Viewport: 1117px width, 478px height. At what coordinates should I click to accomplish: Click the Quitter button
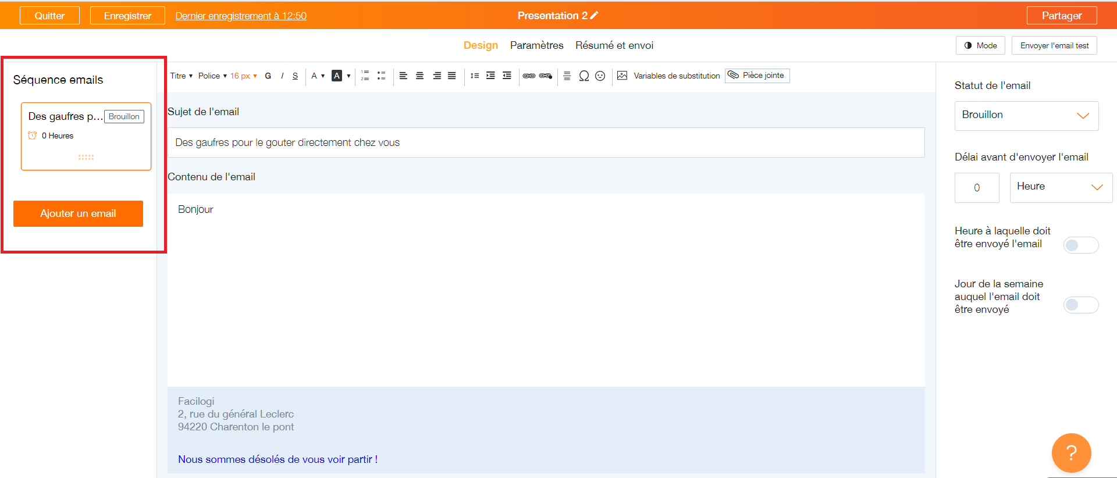(x=49, y=16)
